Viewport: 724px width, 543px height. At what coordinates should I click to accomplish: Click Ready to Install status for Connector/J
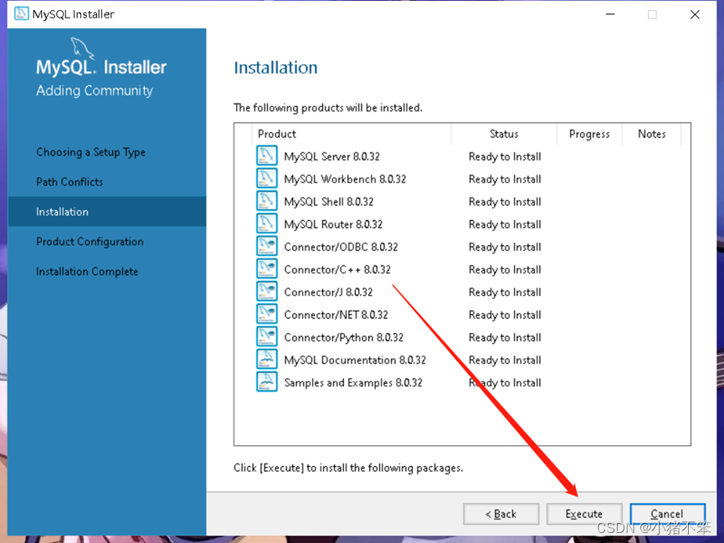coord(505,293)
